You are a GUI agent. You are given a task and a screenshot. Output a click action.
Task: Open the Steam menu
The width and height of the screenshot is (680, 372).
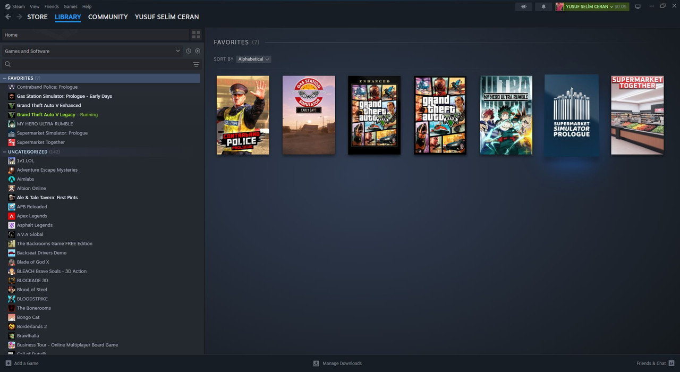[19, 6]
